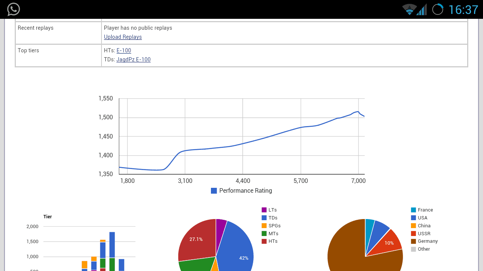Click the LTs legend label
The image size is (483, 271).
273,210
